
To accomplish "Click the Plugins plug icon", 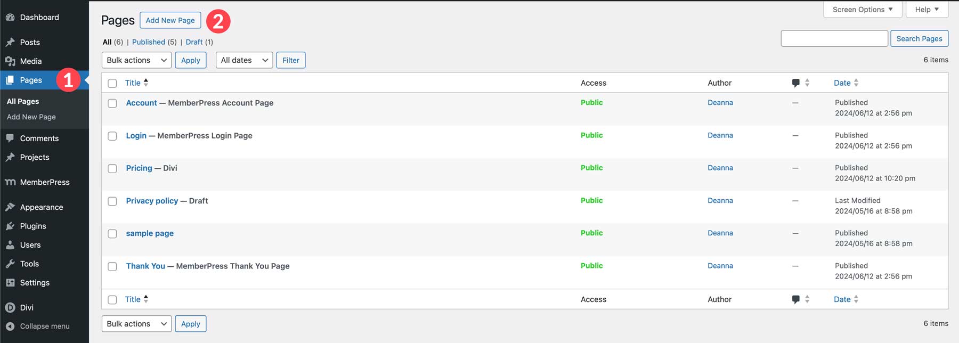I will point(10,226).
